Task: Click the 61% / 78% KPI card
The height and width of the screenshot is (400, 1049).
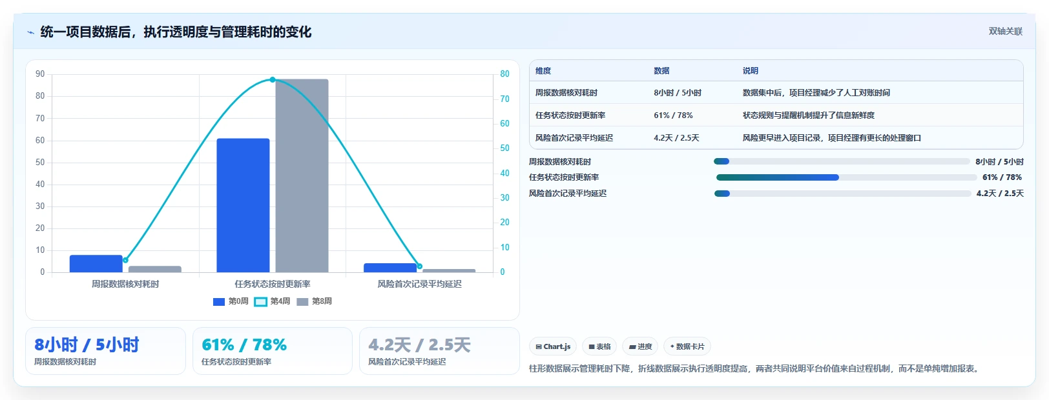Action: (272, 351)
